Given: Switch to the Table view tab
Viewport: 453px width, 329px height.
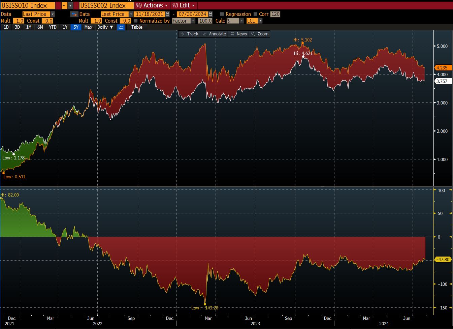Looking at the screenshot, I should 136,27.
